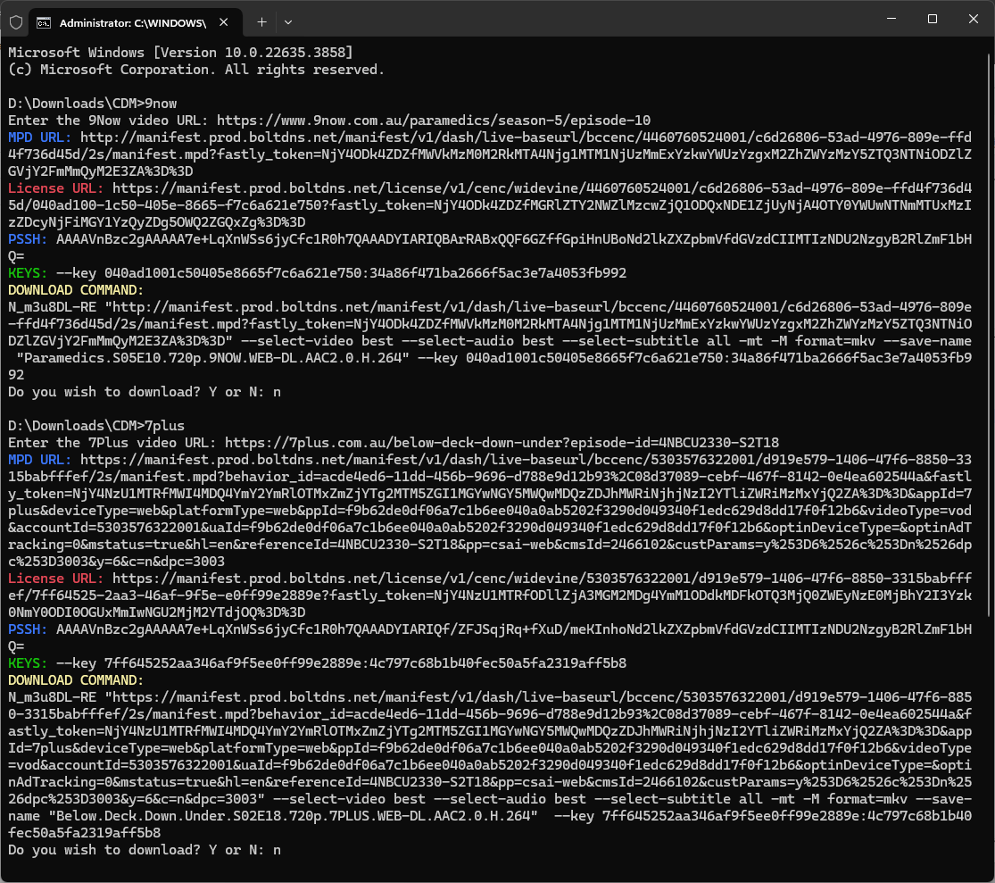Click the first key value 040ad1001c50405e
The width and height of the screenshot is (995, 883).
tap(366, 273)
